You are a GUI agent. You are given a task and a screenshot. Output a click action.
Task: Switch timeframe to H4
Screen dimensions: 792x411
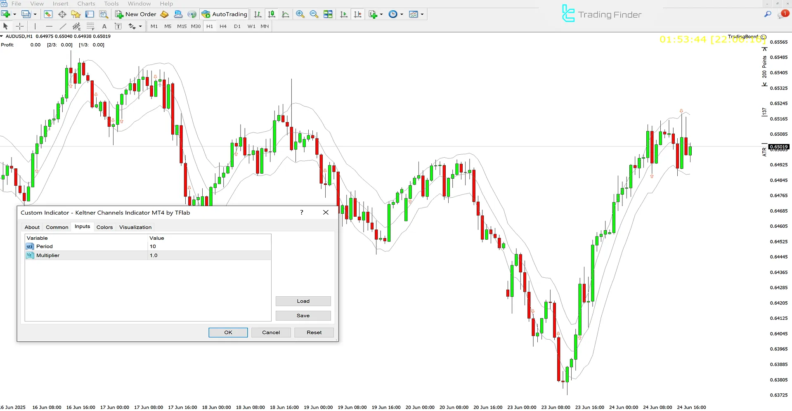(223, 26)
